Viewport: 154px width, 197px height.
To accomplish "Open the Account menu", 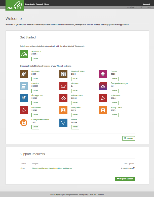I will pos(146,4).
